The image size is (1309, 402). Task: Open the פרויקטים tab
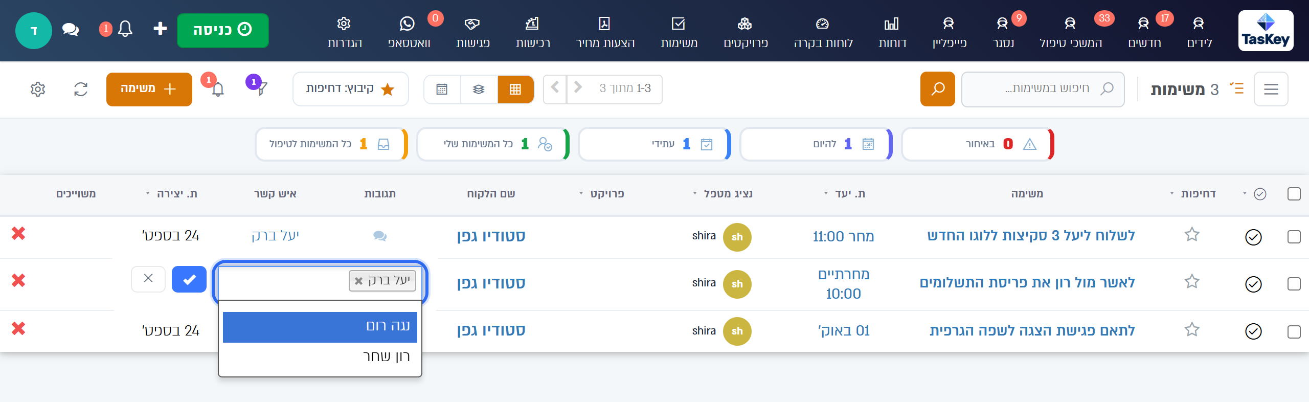[x=746, y=32]
